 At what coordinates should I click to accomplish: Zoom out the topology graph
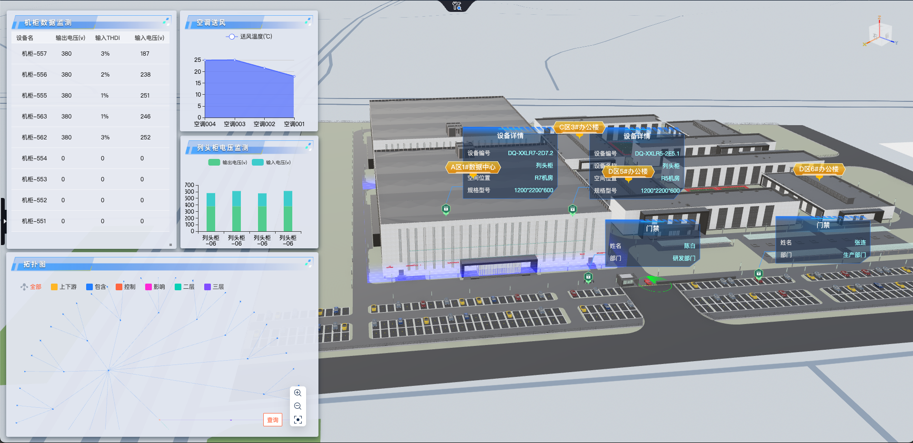coord(298,406)
